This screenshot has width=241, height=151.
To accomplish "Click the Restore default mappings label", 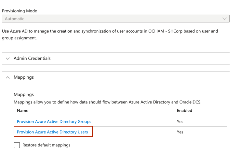I will (46, 145).
